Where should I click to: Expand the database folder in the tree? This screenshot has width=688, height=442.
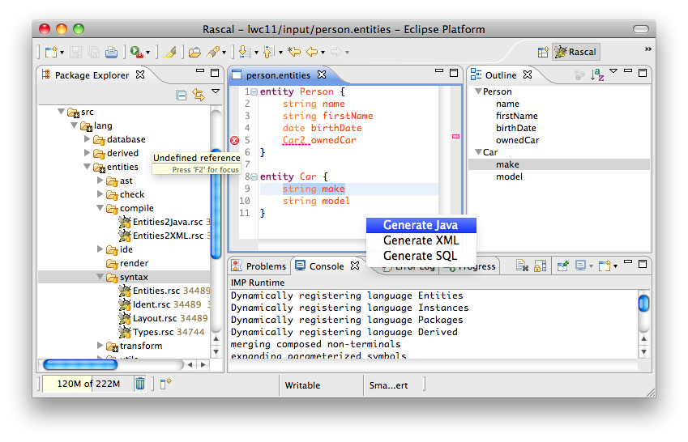88,140
